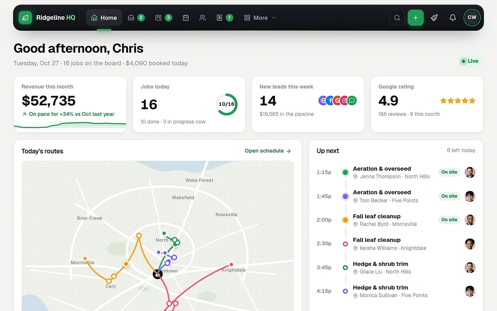
Task: Open the calendar icon in the nav bar
Action: (x=186, y=18)
